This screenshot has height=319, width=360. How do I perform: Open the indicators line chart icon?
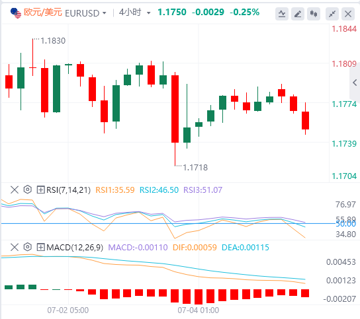coord(282,14)
